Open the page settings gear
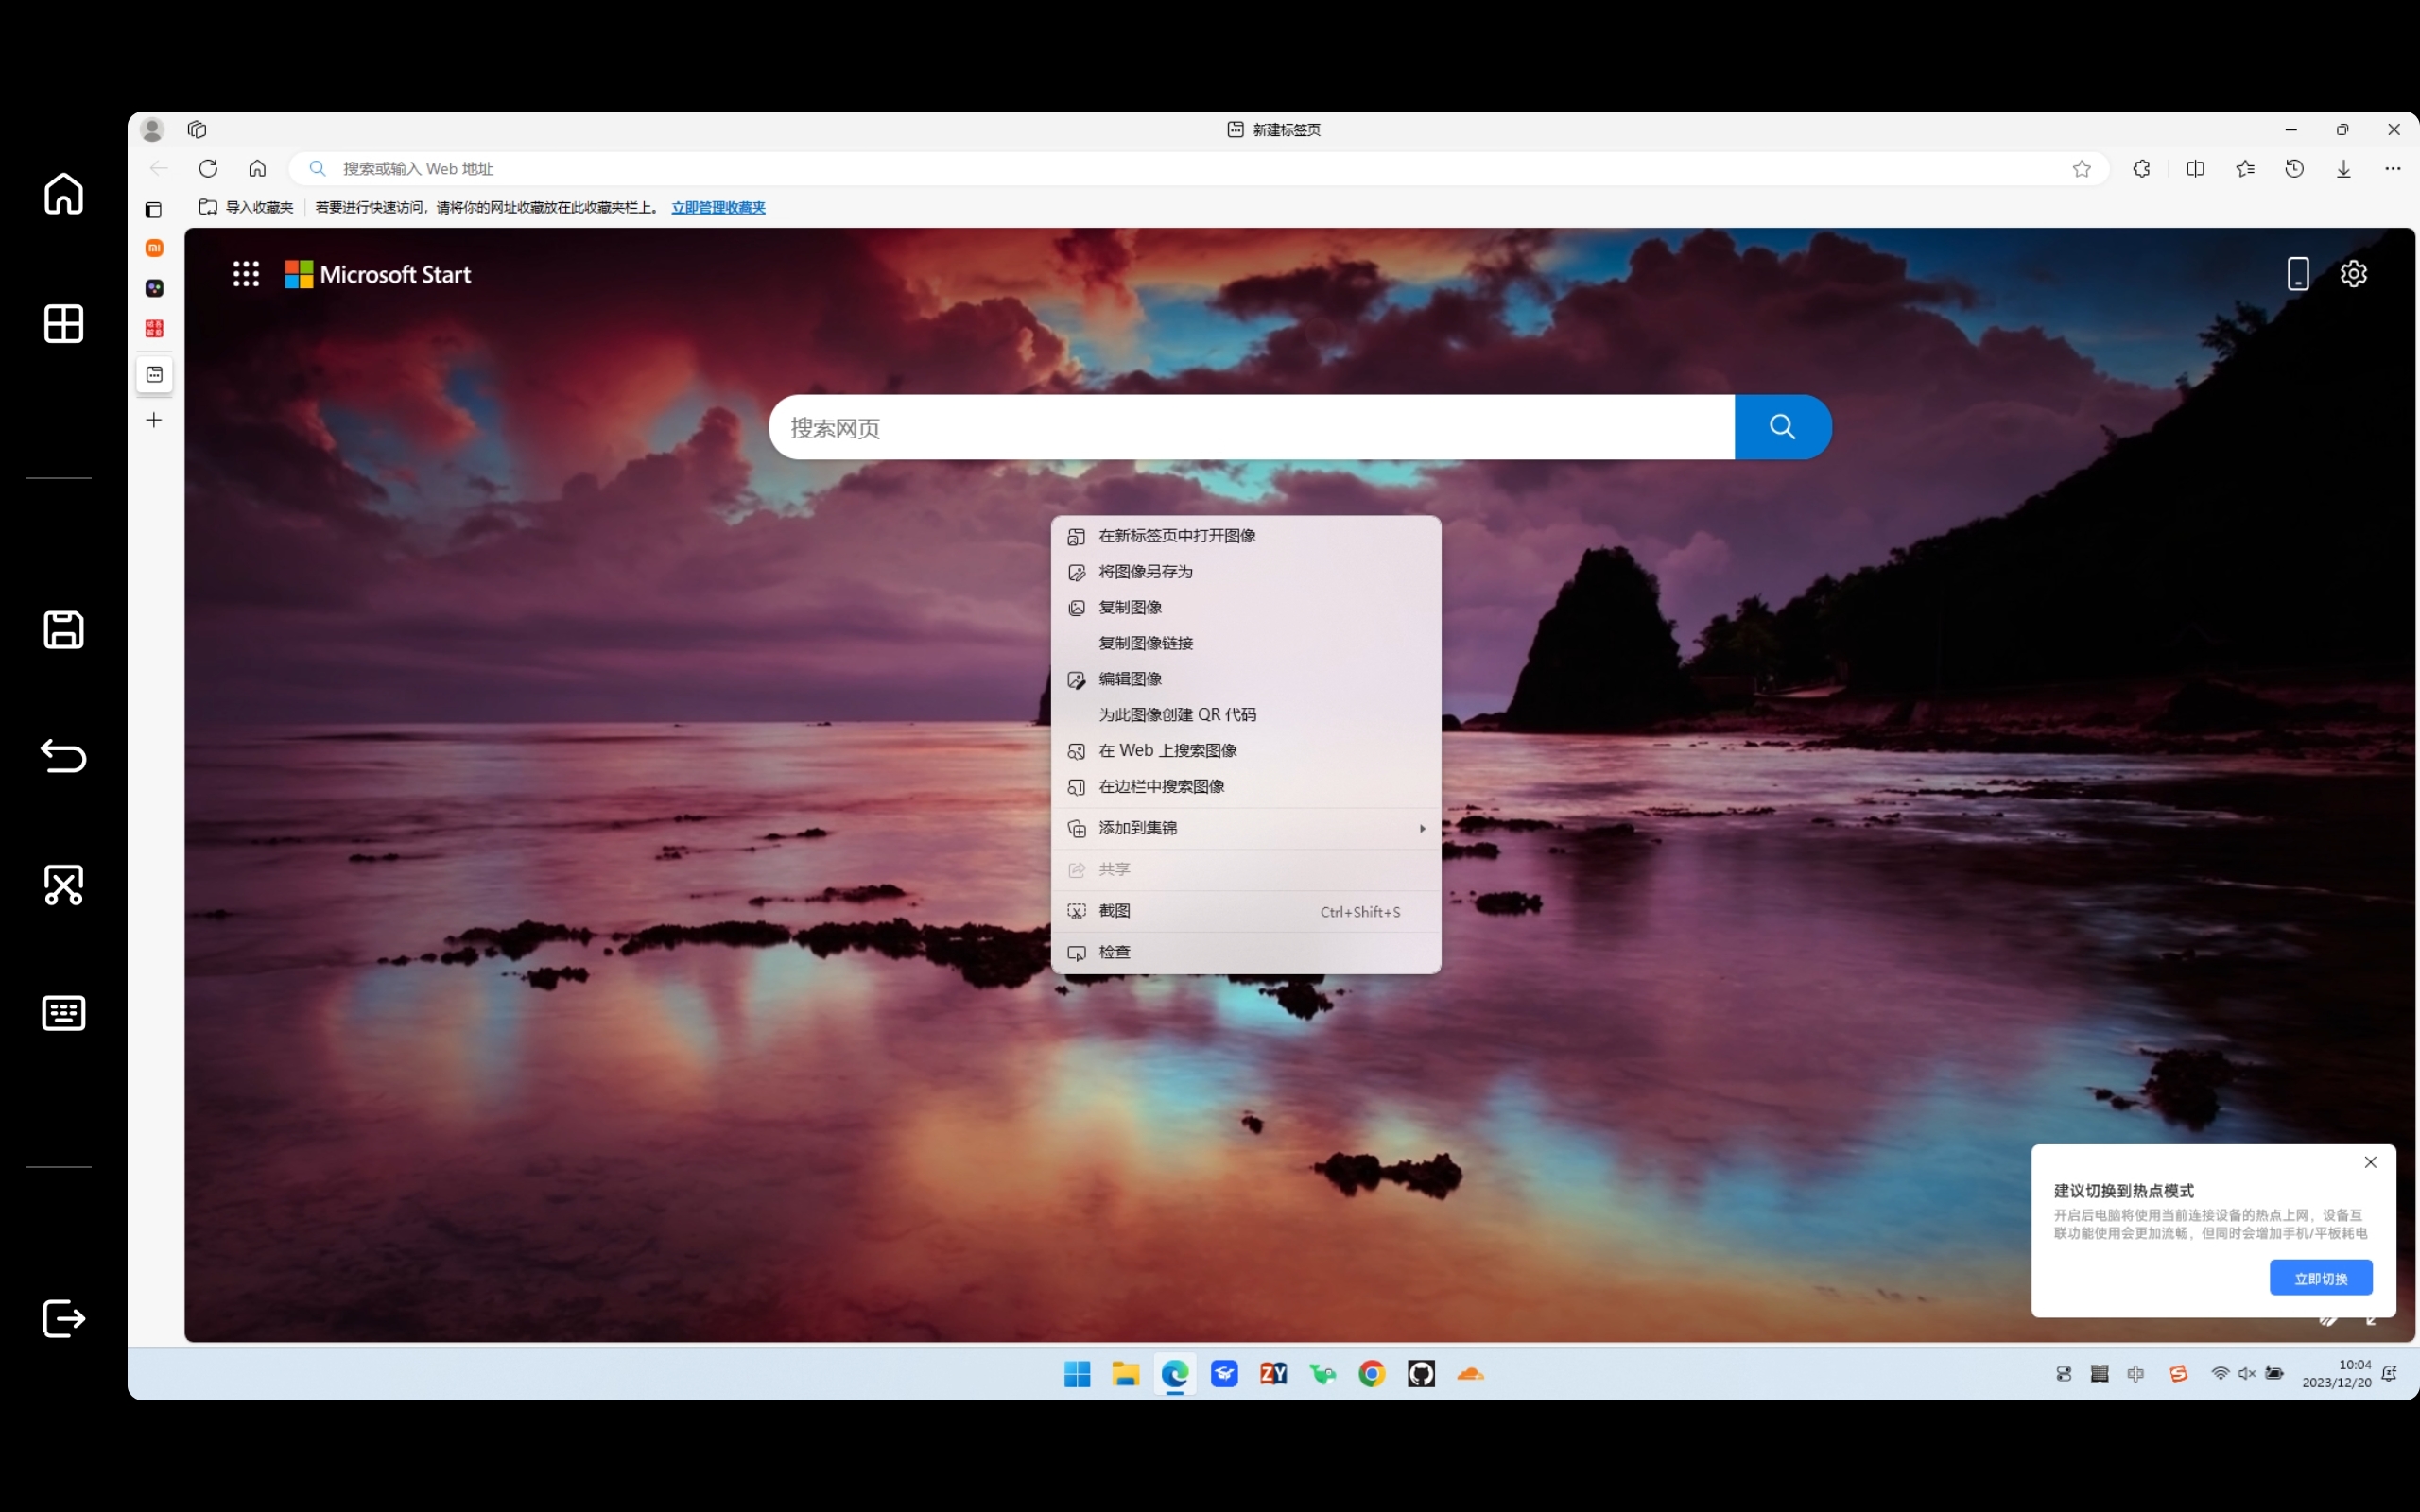This screenshot has width=2420, height=1512. click(x=2353, y=273)
